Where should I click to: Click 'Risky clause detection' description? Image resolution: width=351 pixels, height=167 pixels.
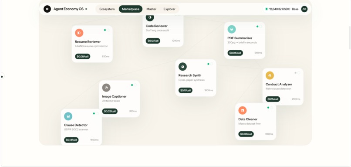tap(278, 89)
